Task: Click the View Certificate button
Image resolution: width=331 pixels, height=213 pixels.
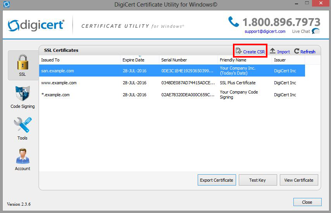Action: tap(299, 180)
